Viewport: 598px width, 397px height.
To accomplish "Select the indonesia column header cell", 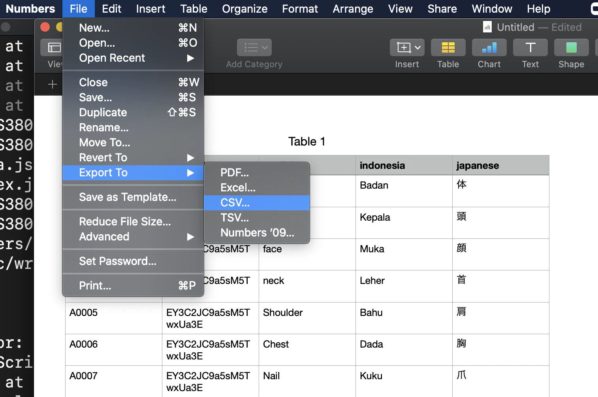I will [x=404, y=165].
